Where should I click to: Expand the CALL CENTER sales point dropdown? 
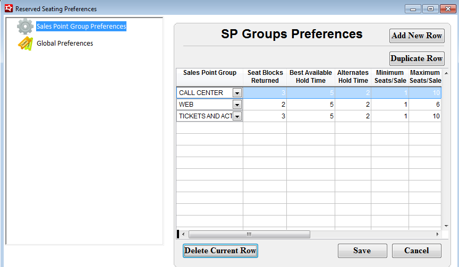click(237, 93)
